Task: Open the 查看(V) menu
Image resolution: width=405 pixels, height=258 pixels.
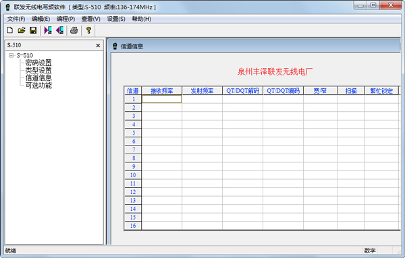Action: [91, 19]
